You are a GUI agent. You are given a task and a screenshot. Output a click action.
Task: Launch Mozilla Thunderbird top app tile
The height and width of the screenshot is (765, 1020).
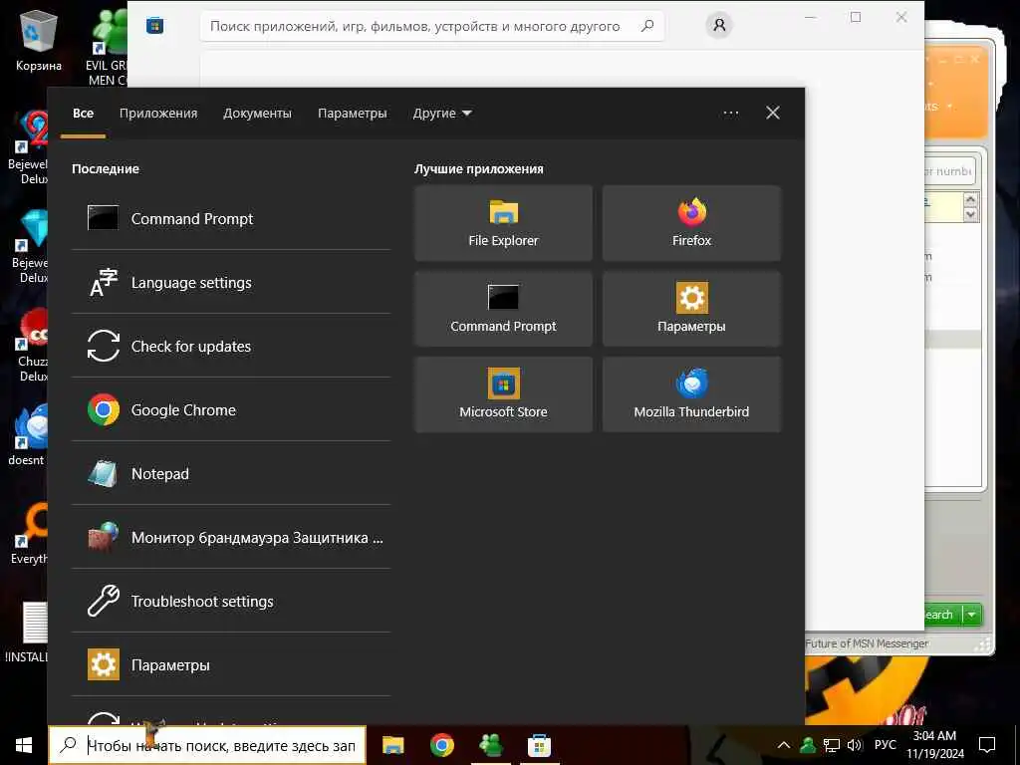691,394
